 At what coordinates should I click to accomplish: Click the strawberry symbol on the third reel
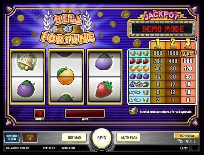click(104, 89)
